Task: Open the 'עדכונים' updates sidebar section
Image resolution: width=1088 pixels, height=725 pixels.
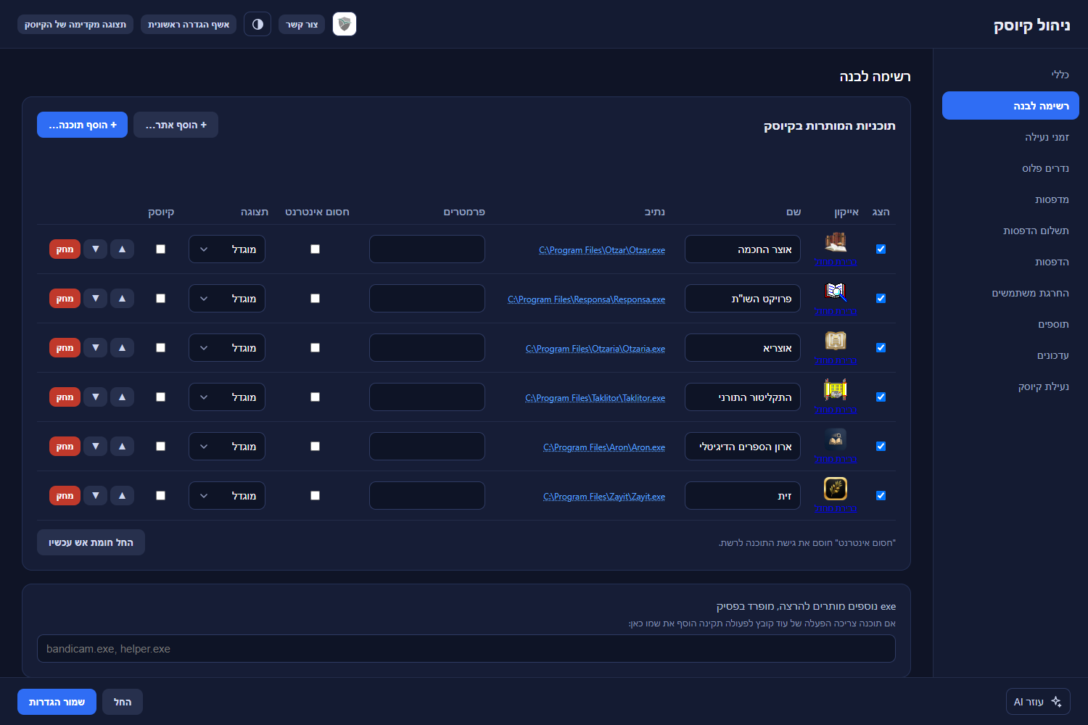Action: click(1010, 355)
